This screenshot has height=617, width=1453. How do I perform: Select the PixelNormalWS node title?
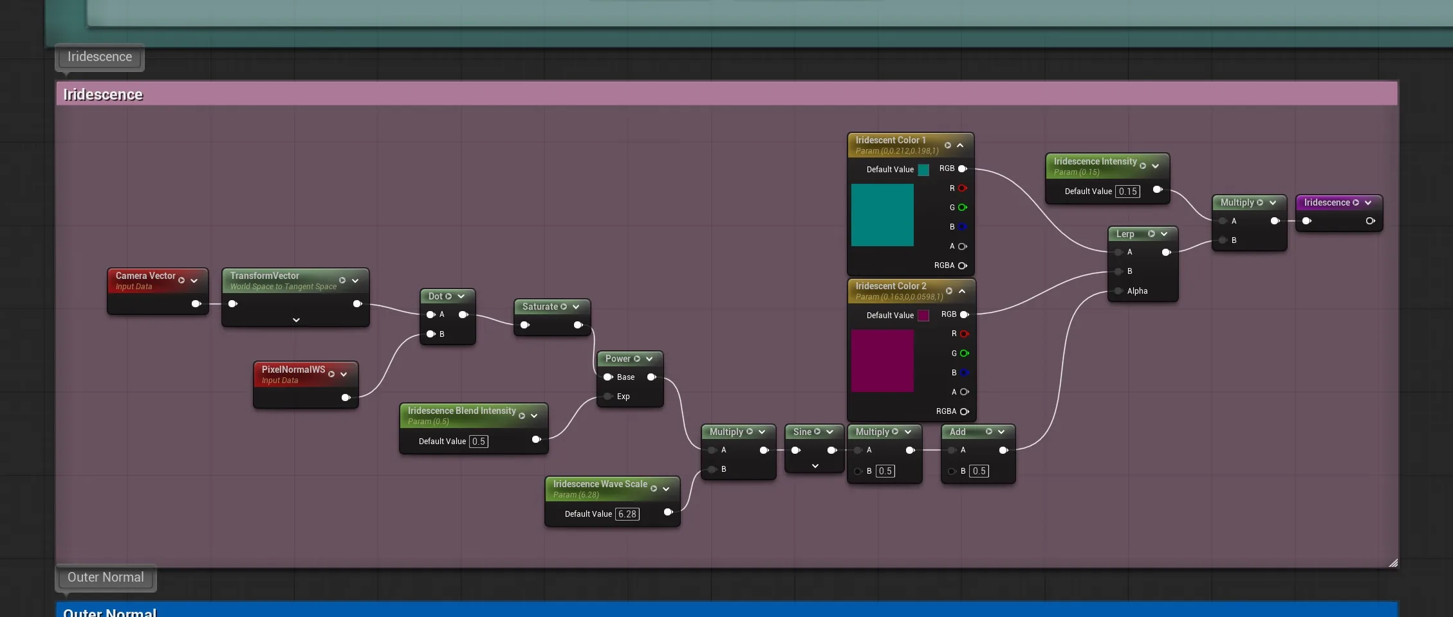tap(293, 370)
